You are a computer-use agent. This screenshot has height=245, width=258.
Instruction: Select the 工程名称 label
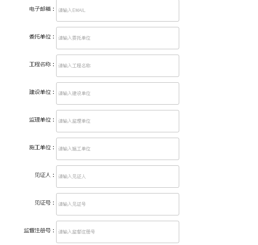[40, 65]
